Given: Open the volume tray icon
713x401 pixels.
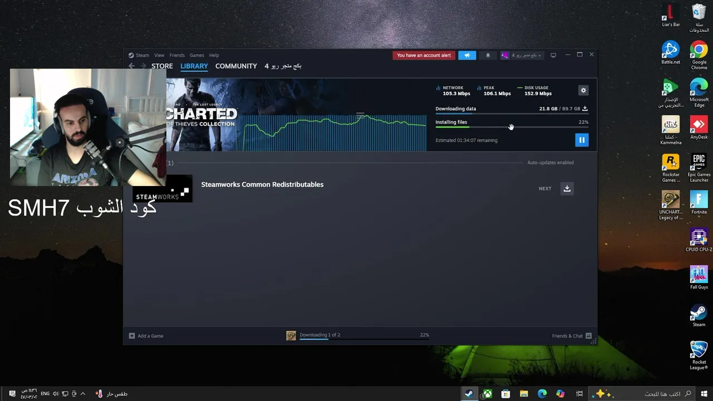Looking at the screenshot, I should pos(55,394).
